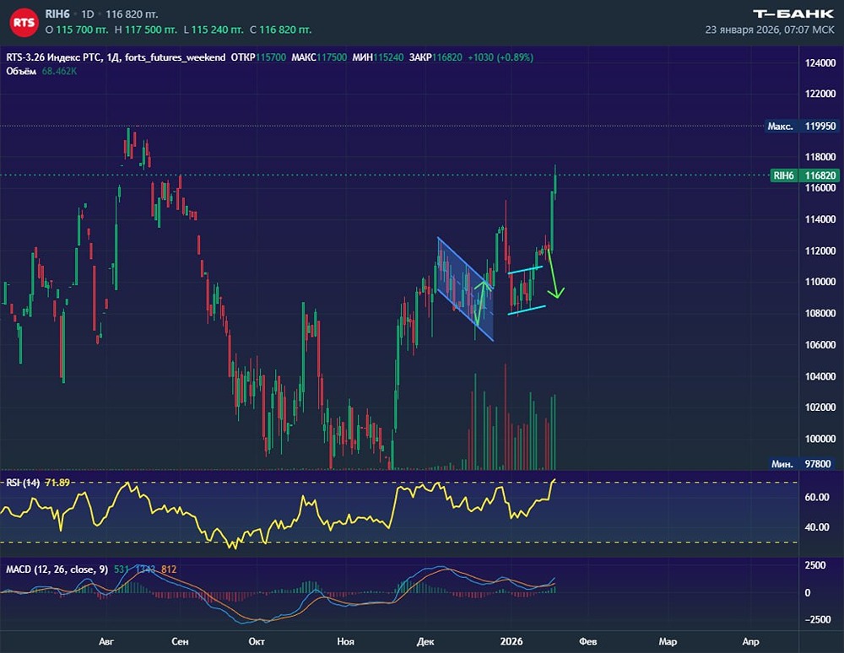Image resolution: width=844 pixels, height=653 pixels.
Task: Select the blue descending channel drawing
Action: click(x=466, y=289)
